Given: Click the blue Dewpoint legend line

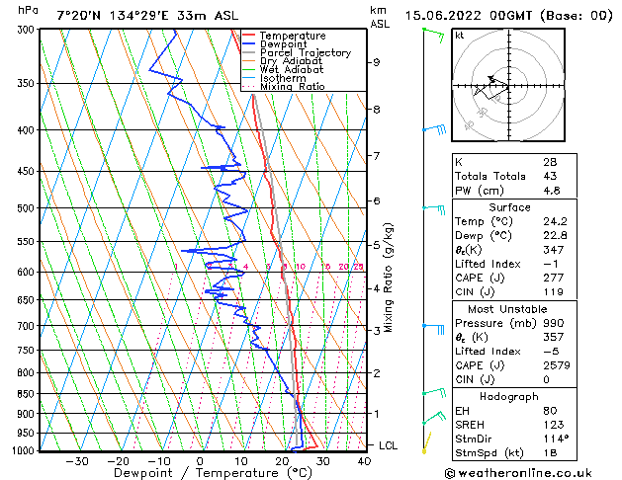Looking at the screenshot, I should click(248, 44).
